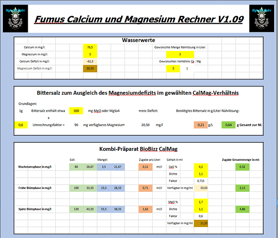The image size is (278, 238).
Task: Select the CaO % value 4,2 cell
Action: click(201, 167)
